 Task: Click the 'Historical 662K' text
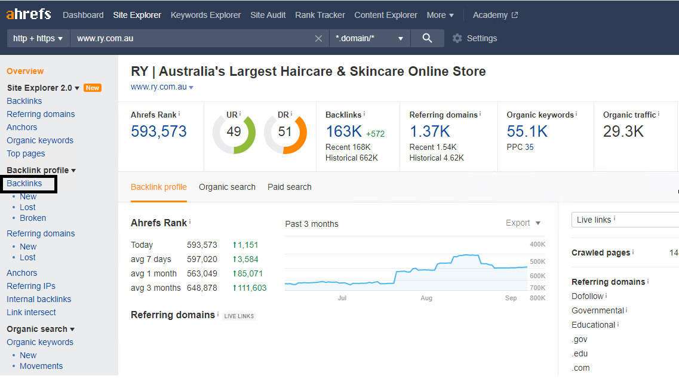(x=352, y=158)
